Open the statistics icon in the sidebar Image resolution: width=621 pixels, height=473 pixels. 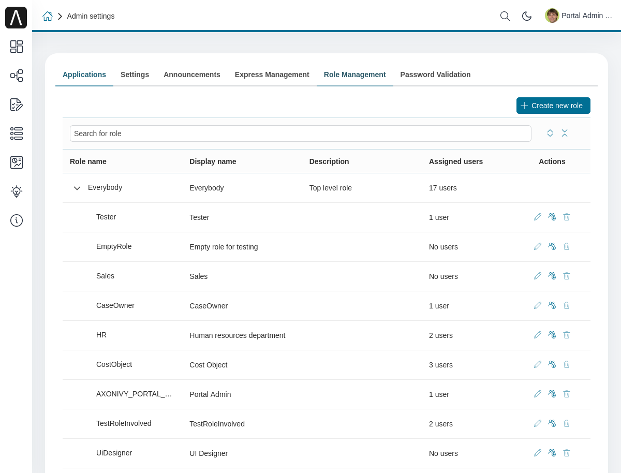[x=16, y=162]
